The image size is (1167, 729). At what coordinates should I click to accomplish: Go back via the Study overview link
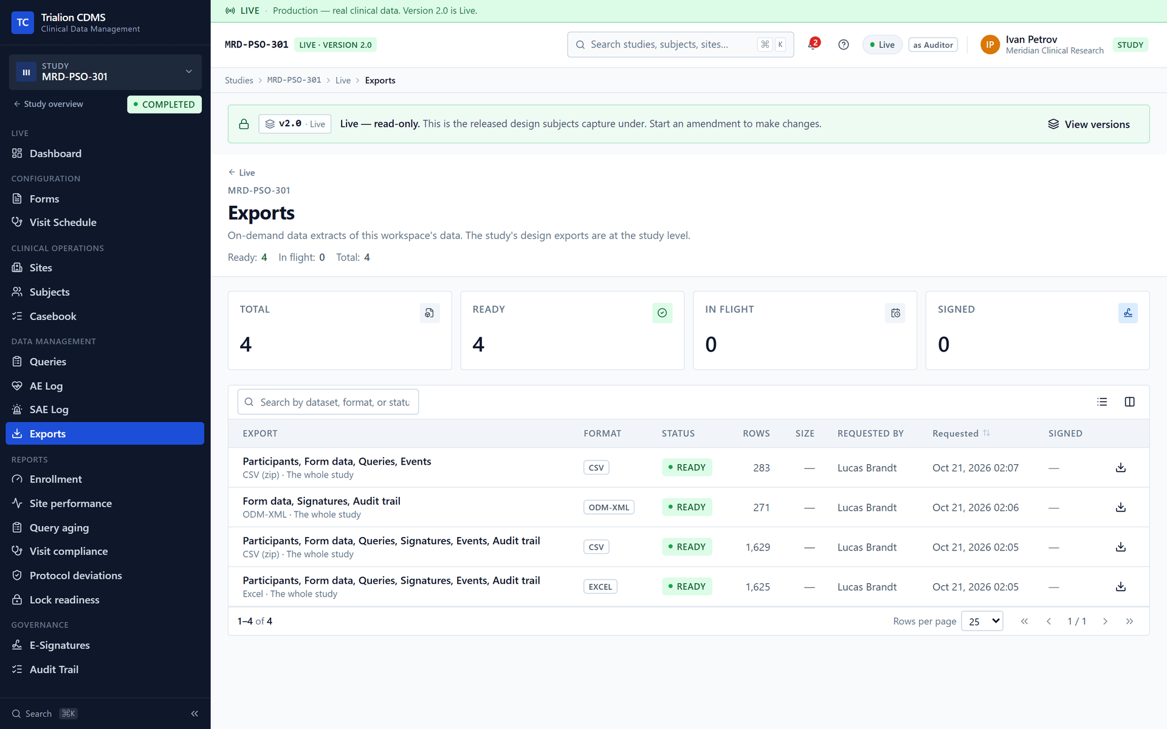49,104
